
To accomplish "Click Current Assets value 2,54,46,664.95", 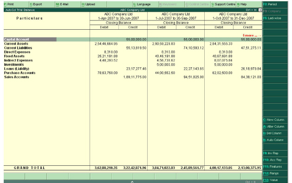I will pos(106,44).
